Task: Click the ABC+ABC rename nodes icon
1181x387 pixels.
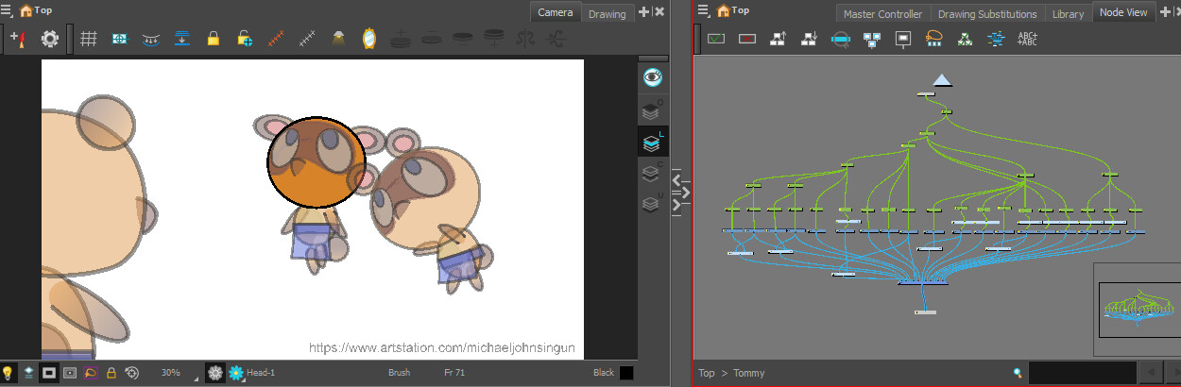Action: [1027, 39]
